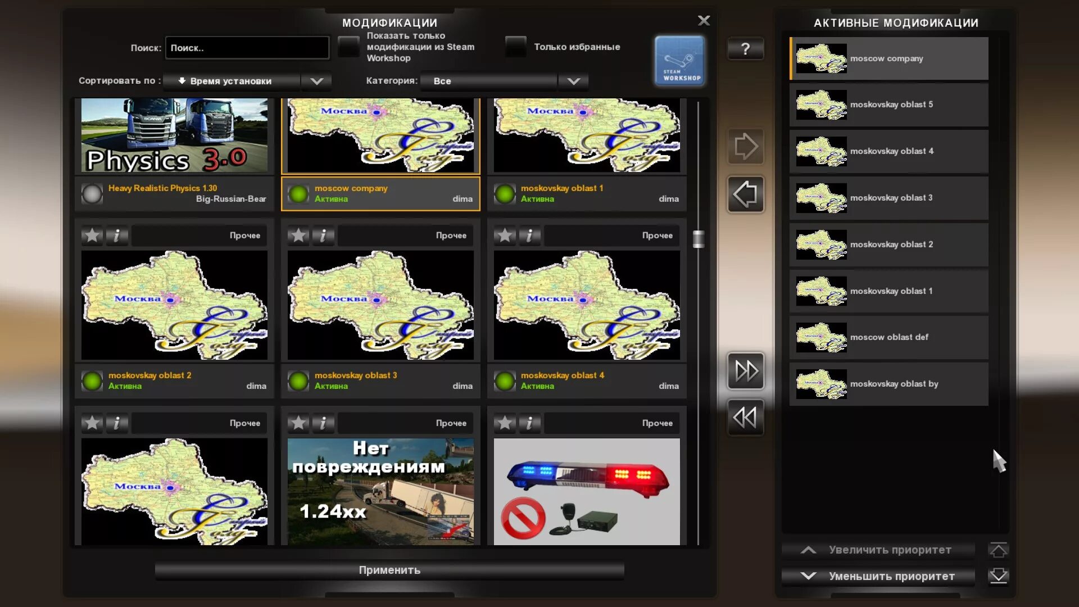The height and width of the screenshot is (607, 1079).
Task: Click the help question mark icon
Action: 746,47
